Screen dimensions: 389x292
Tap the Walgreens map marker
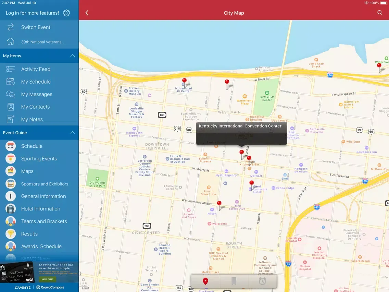tap(209, 224)
